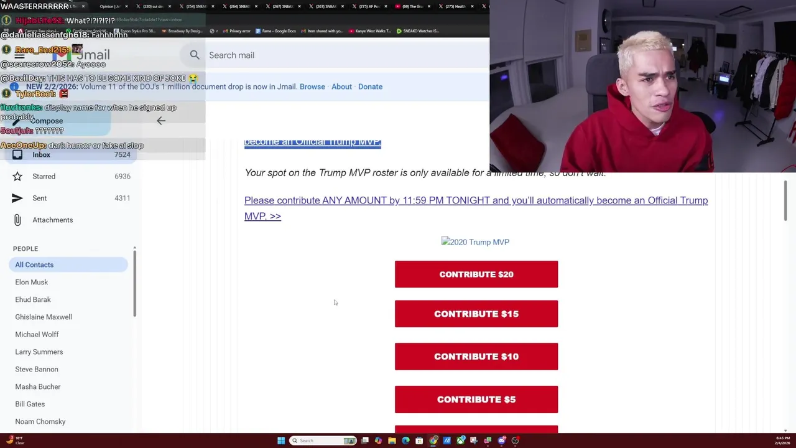Select contact Bill Gates

30,404
